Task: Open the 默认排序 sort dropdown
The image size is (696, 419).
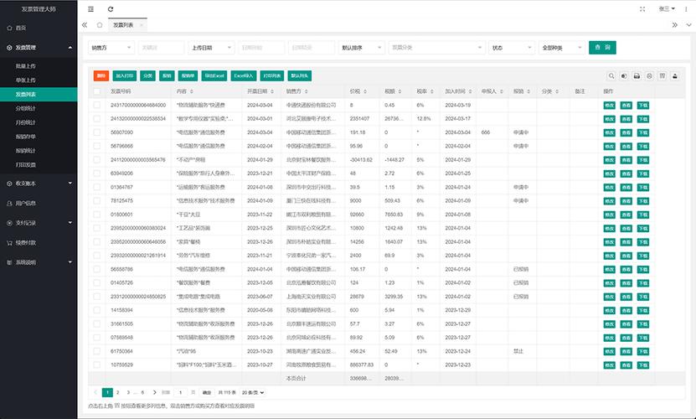Action: point(361,48)
